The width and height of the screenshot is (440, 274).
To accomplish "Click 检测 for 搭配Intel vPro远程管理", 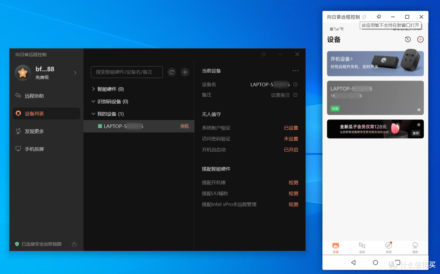I will click(293, 204).
